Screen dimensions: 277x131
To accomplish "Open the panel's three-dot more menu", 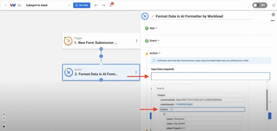I will (x=273, y=20).
